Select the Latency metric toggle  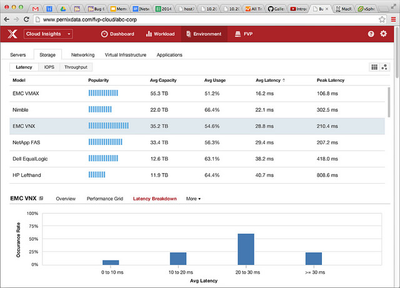click(24, 67)
